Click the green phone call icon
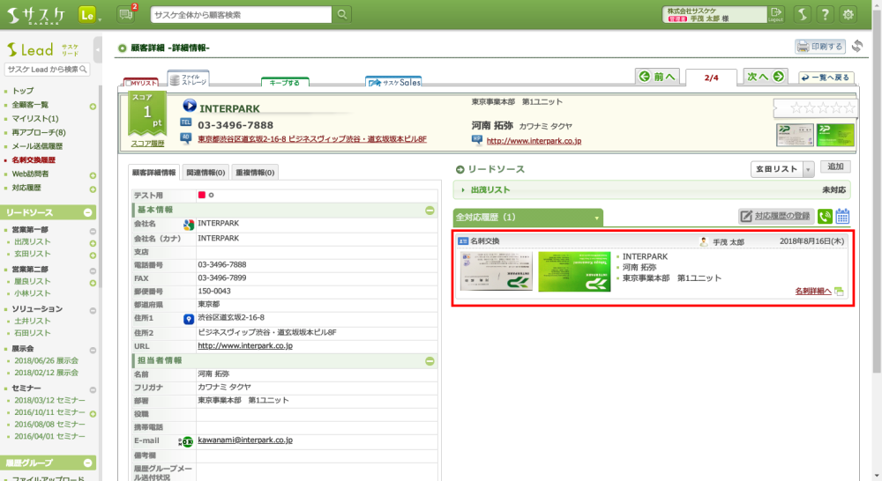This screenshot has height=481, width=882. point(825,217)
